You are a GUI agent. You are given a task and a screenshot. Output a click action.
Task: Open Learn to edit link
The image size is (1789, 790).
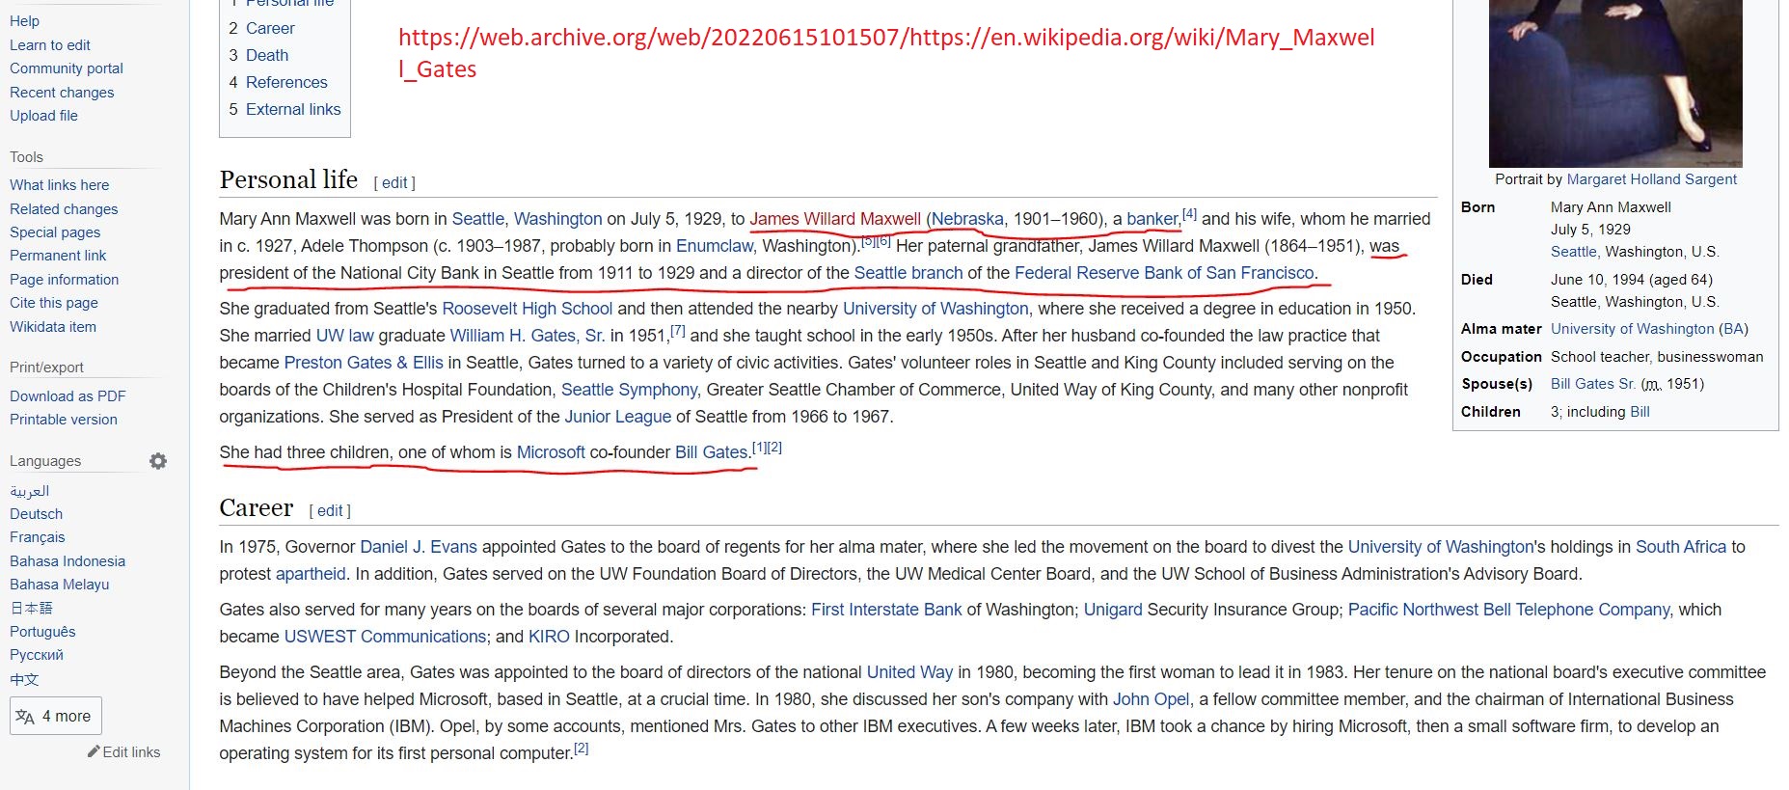click(x=50, y=45)
